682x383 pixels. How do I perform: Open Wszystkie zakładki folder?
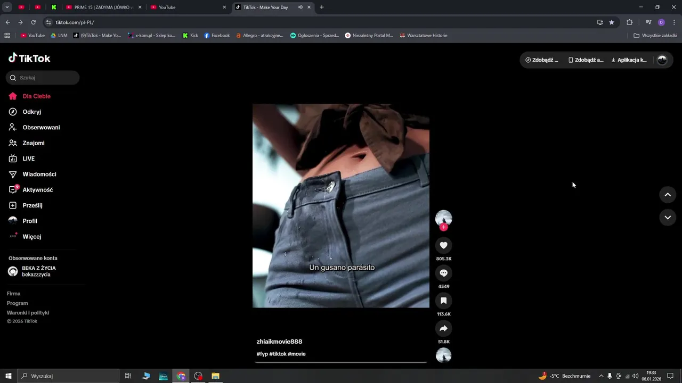pos(655,36)
